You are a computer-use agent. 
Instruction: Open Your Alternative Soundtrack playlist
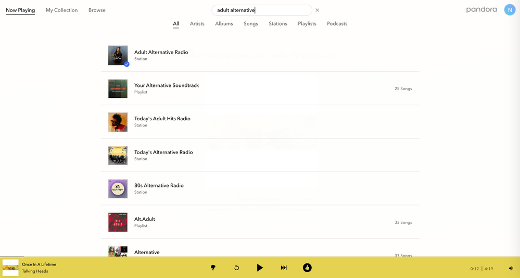click(167, 85)
